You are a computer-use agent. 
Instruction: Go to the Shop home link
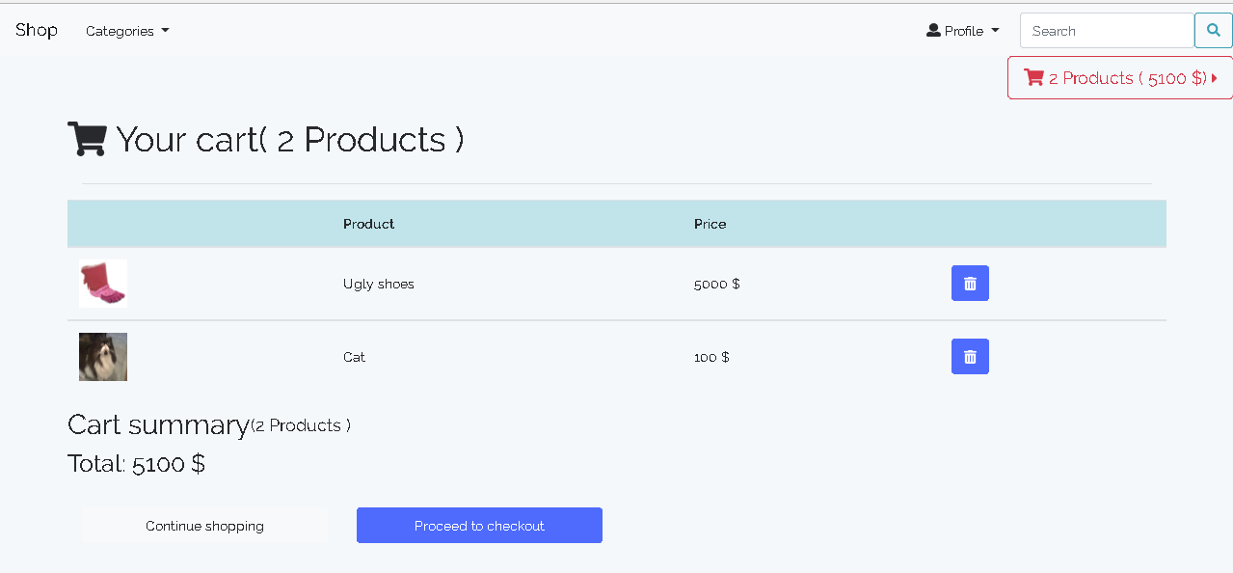pyautogui.click(x=37, y=30)
